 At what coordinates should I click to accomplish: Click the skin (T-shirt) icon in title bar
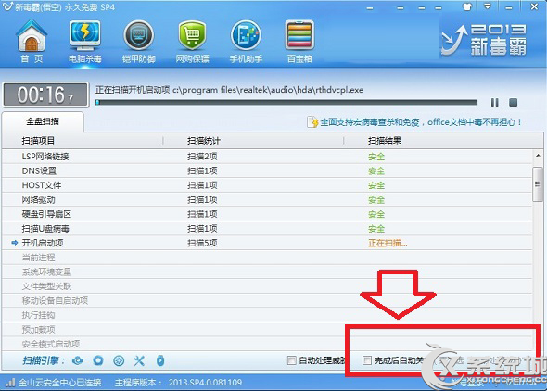[x=467, y=6]
